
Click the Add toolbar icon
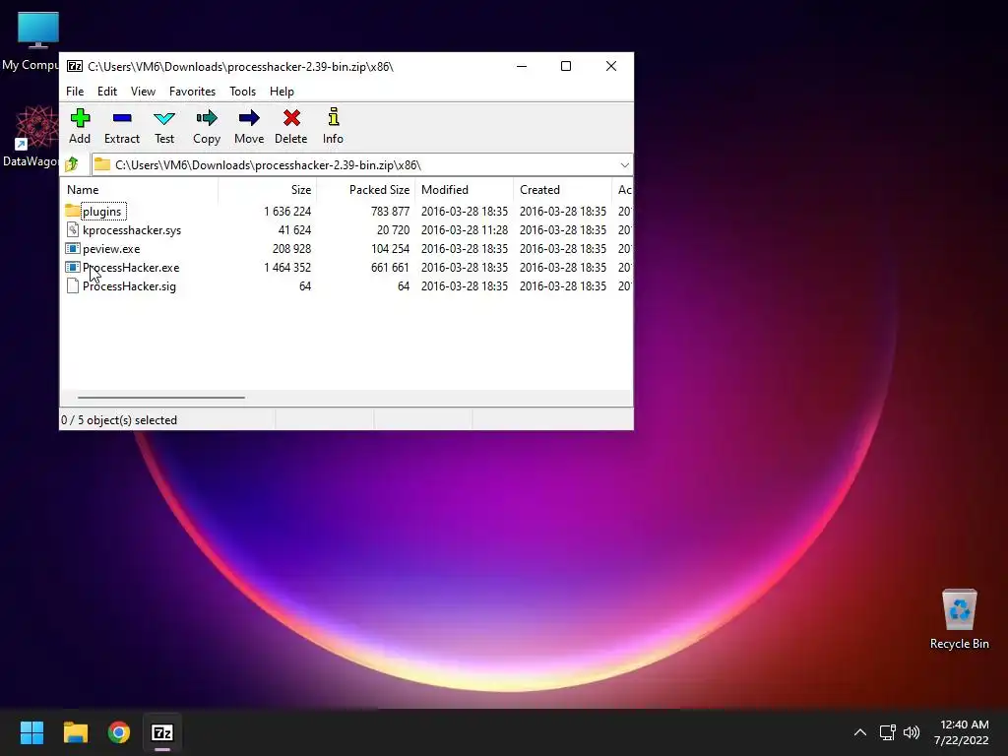(x=80, y=118)
